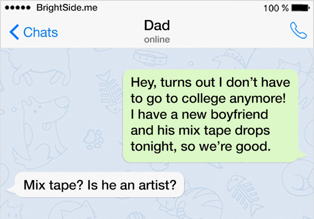This screenshot has height=219, width=314.
Task: Select the "Mix tape? Is he an artist?" message
Action: [100, 185]
